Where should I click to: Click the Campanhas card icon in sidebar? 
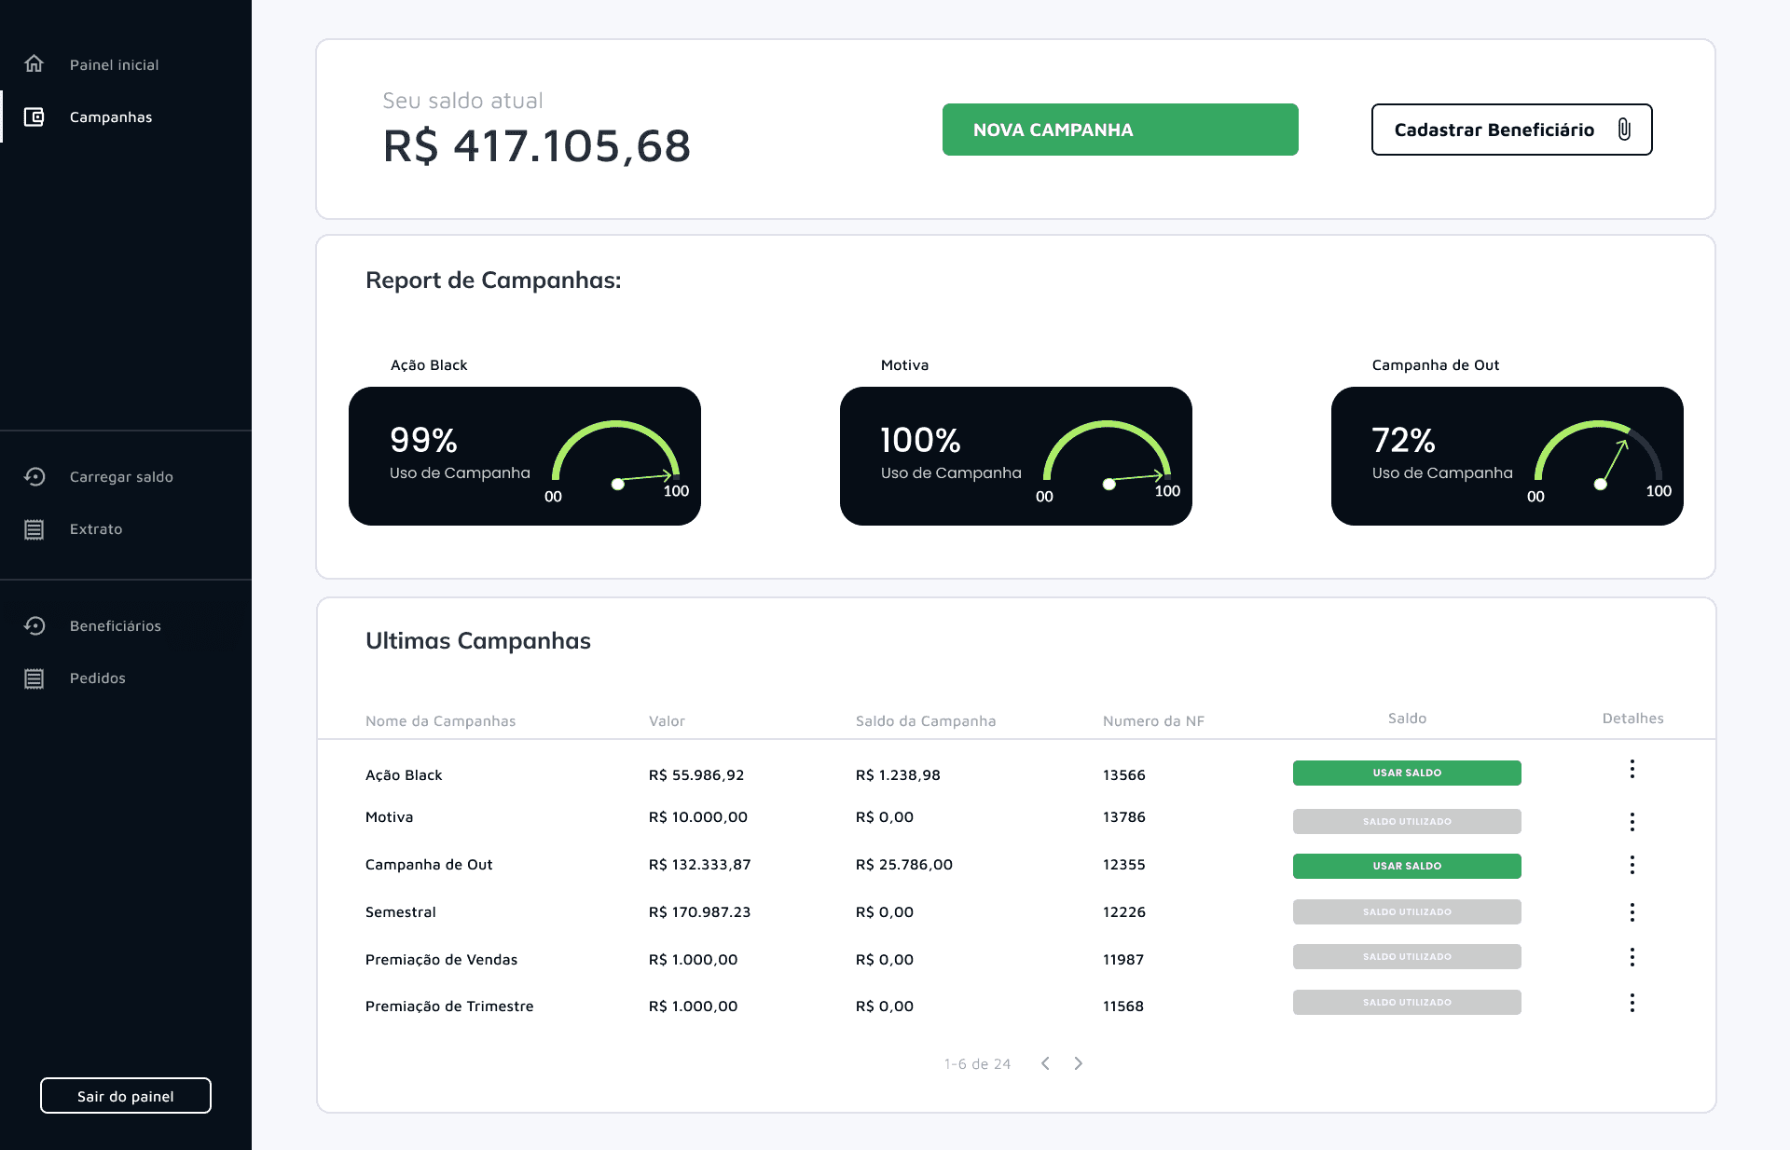[34, 116]
